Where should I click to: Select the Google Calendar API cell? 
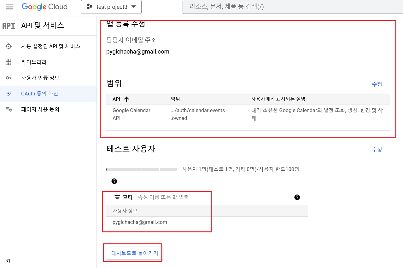131,114
